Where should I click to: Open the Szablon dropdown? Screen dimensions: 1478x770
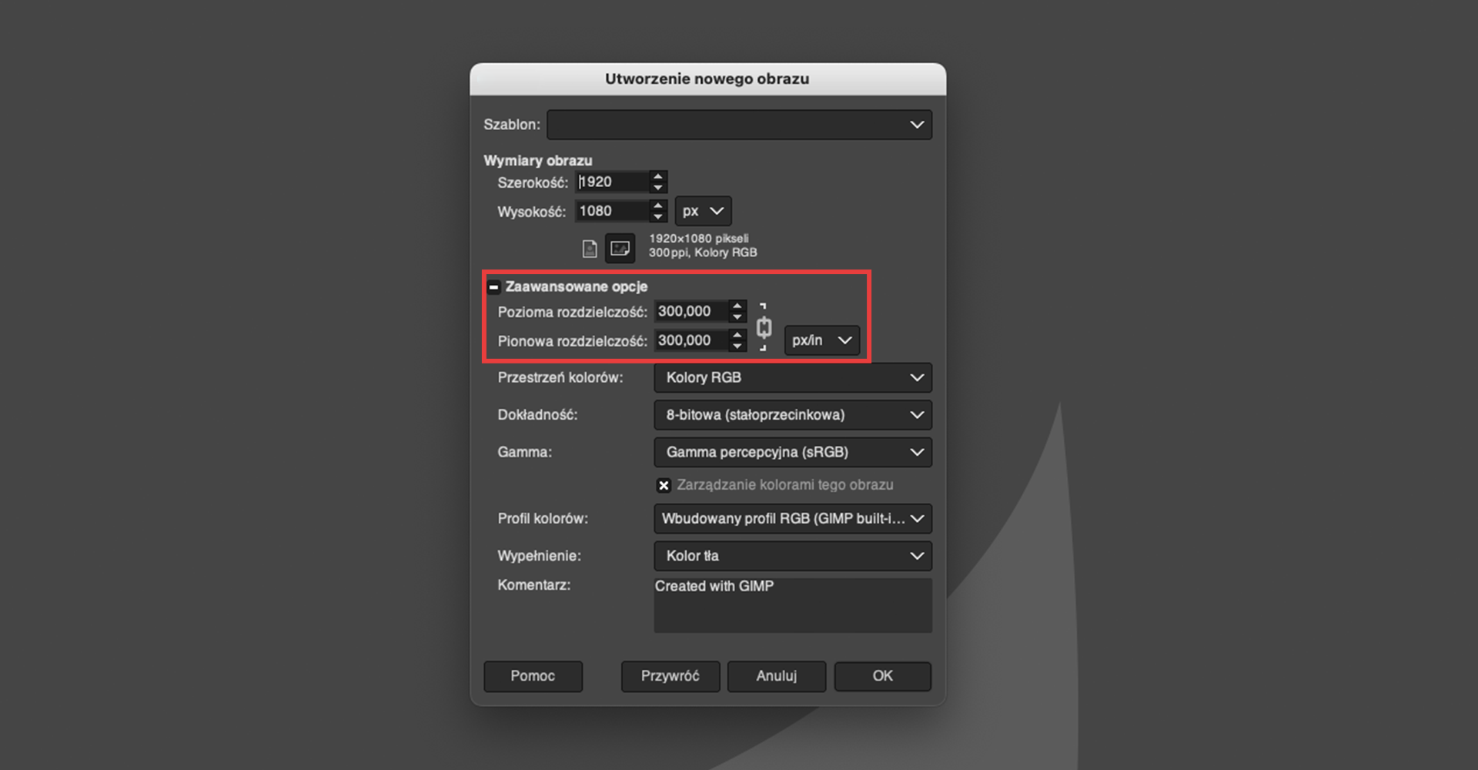tap(739, 125)
